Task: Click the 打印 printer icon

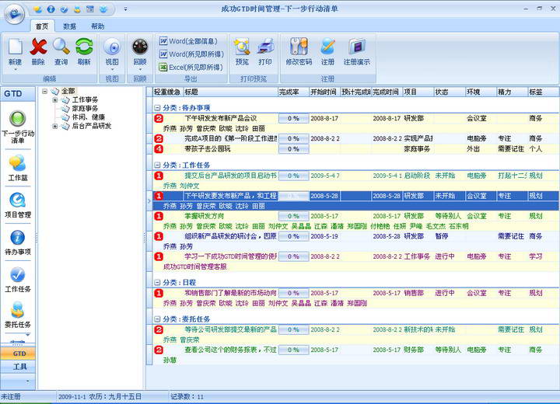Action: coord(265,47)
